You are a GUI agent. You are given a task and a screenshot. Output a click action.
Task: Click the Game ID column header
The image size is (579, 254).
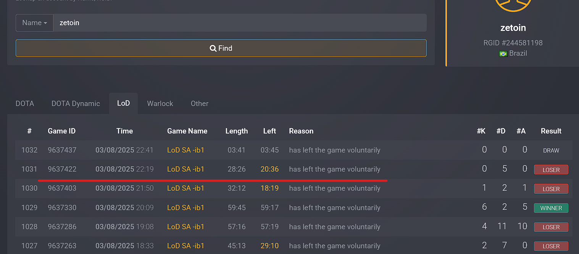tap(62, 131)
